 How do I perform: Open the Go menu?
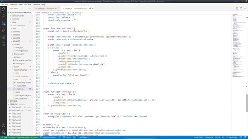pyautogui.click(x=25, y=4)
